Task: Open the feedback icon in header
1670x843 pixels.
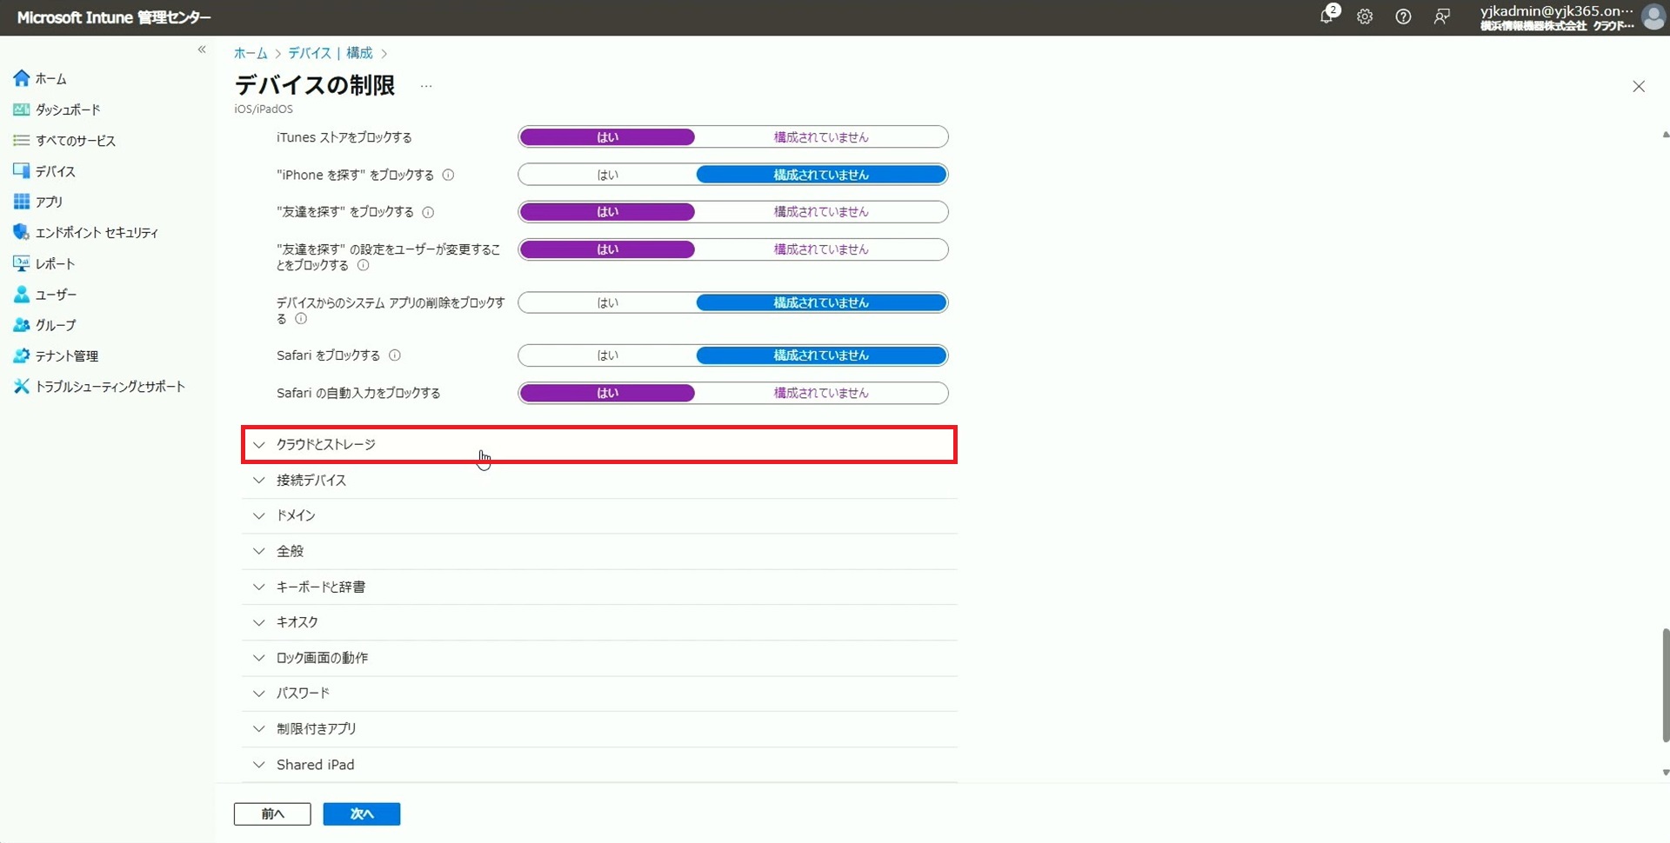Action: (x=1441, y=17)
